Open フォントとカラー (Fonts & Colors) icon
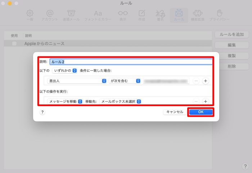 tap(98, 15)
